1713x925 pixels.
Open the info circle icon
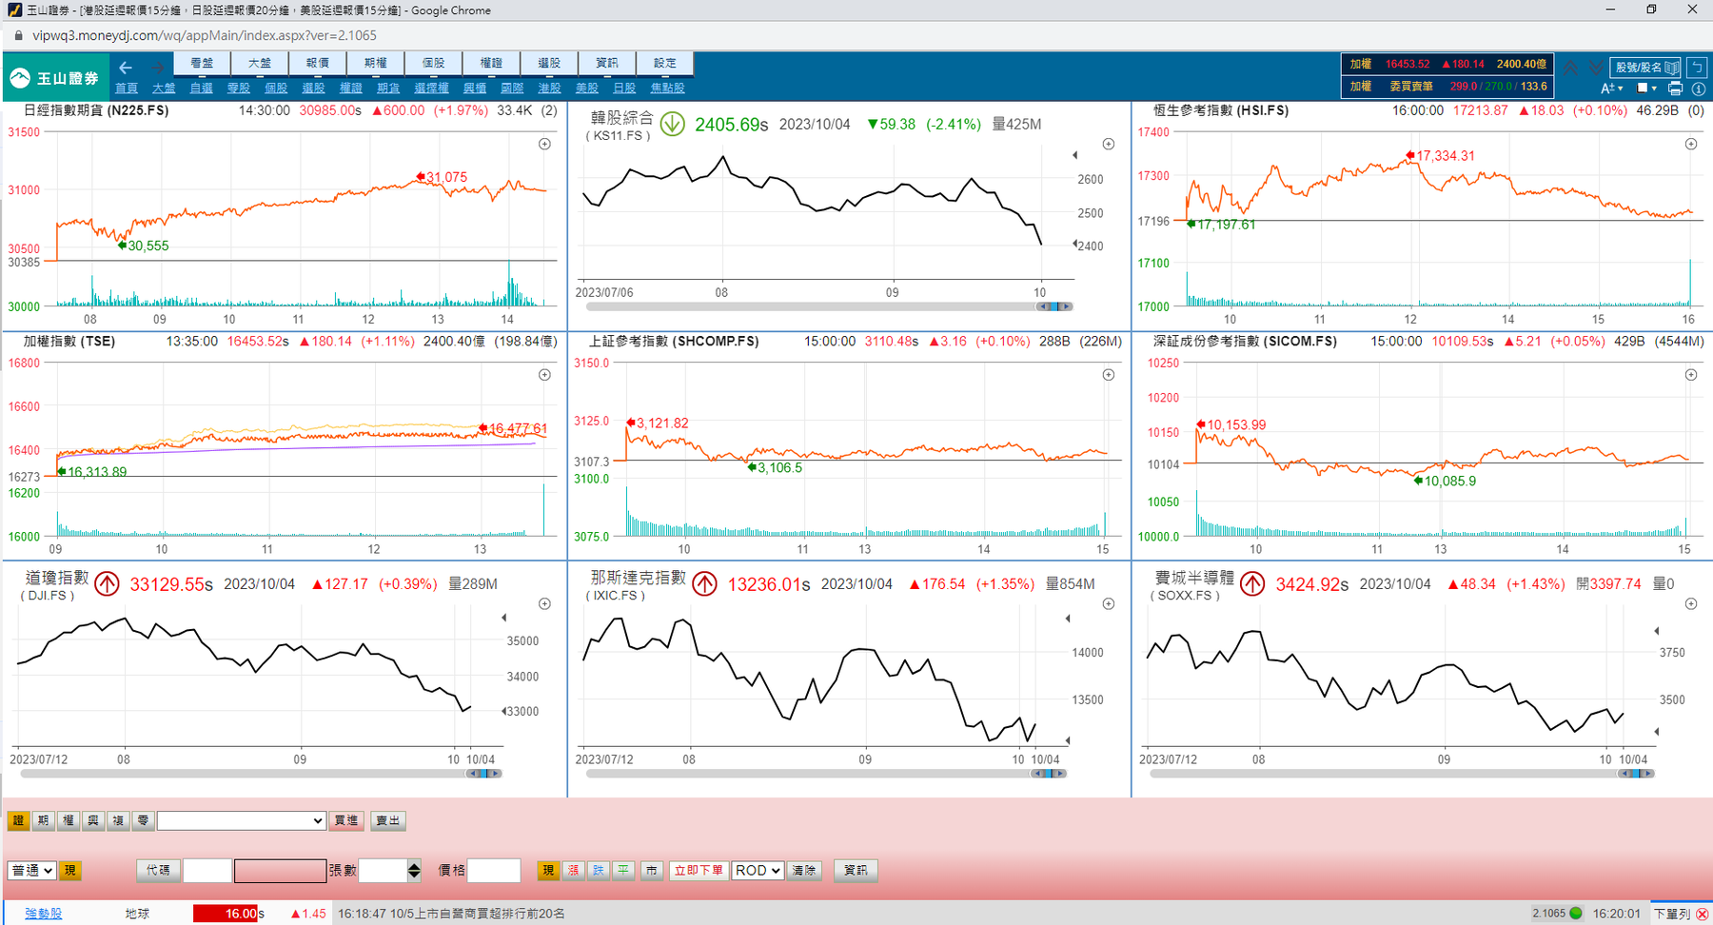click(1699, 89)
